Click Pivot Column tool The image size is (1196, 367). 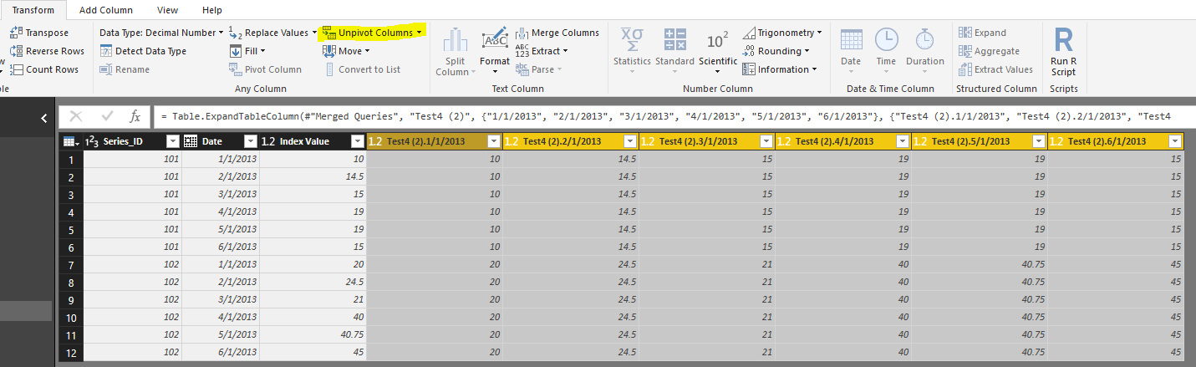click(266, 69)
